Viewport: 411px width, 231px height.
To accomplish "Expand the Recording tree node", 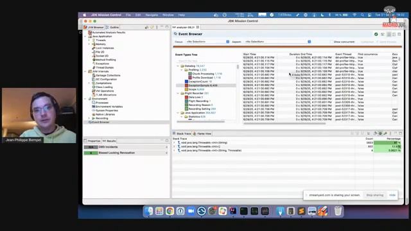I will (89, 118).
